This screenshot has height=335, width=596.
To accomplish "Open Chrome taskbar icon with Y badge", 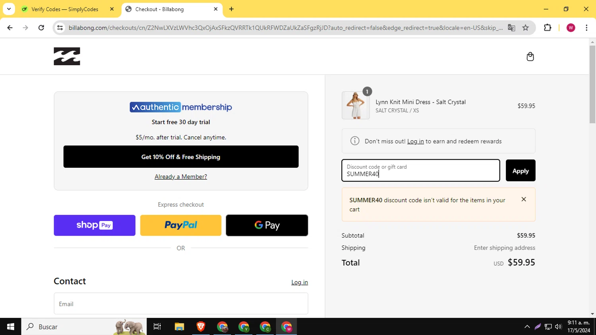I will (x=244, y=327).
